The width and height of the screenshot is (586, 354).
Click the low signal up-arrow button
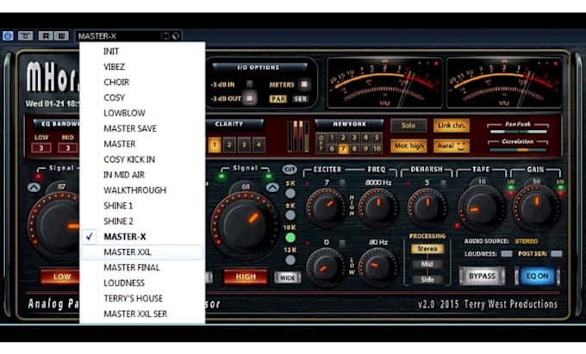click(34, 188)
